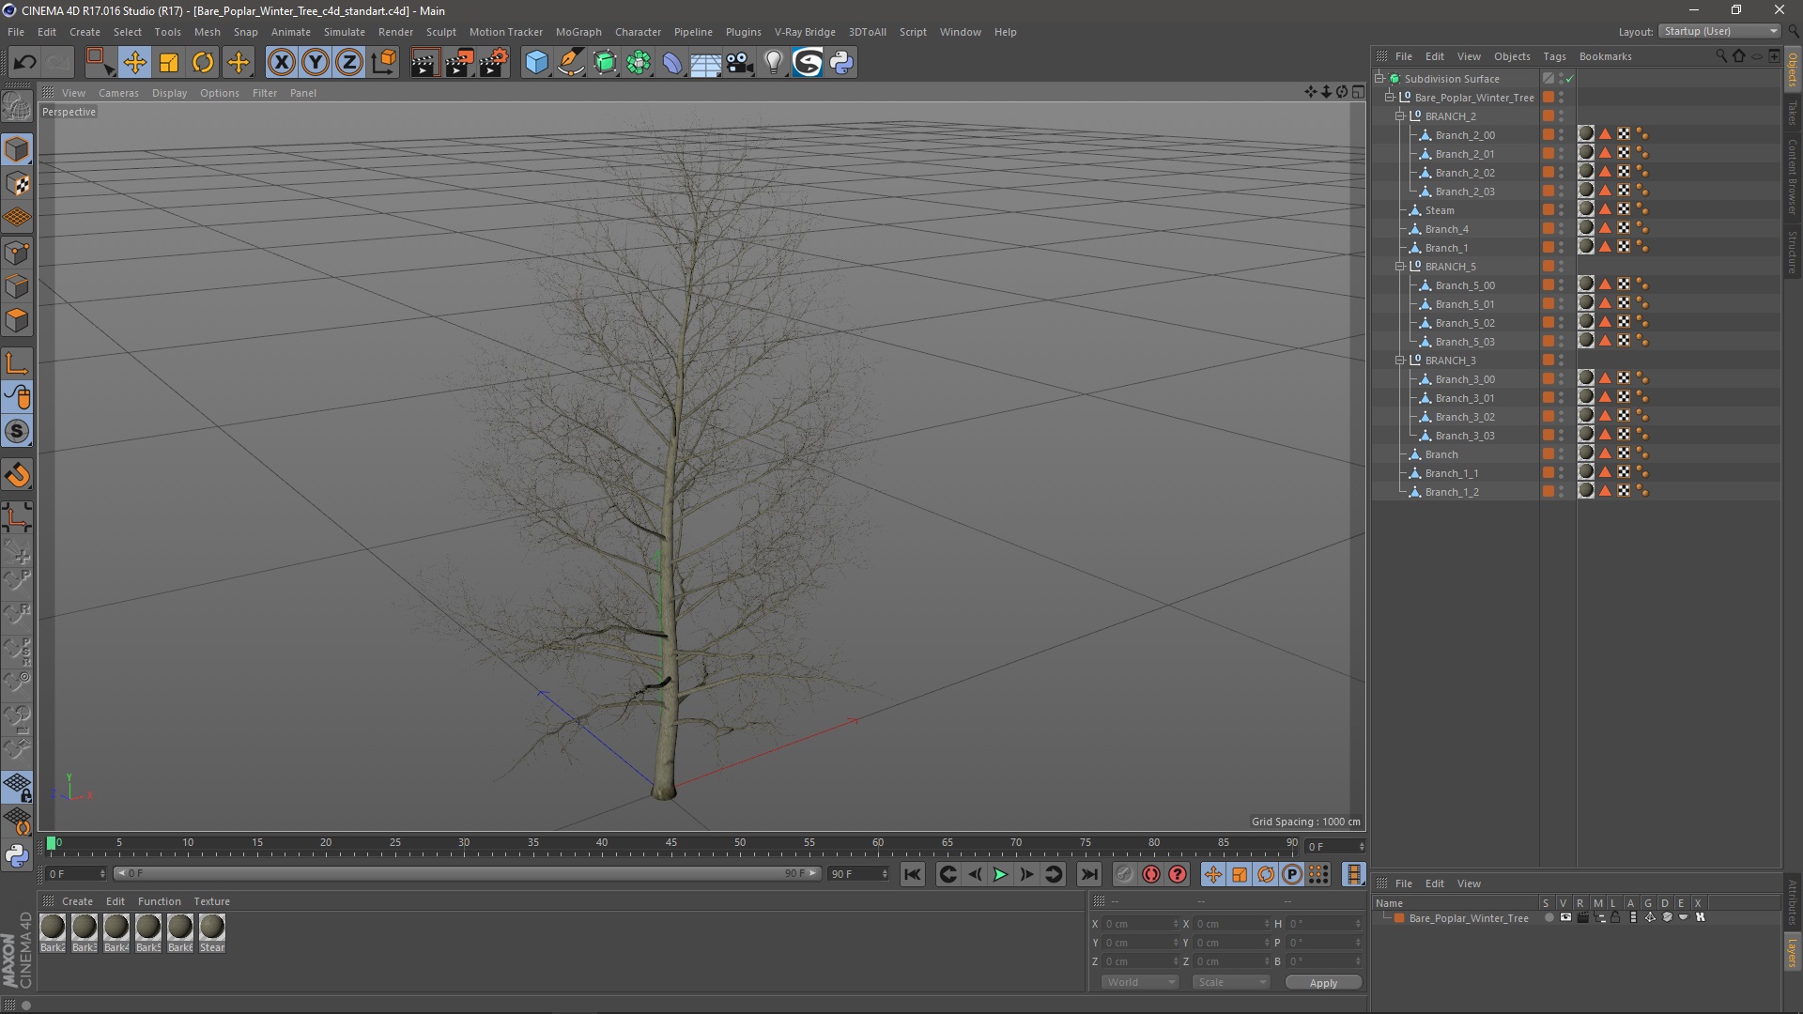Click the coordinate system icon
Image resolution: width=1803 pixels, height=1014 pixels.
pos(384,63)
